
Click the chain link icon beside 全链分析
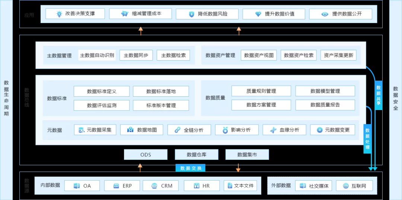[178, 130]
